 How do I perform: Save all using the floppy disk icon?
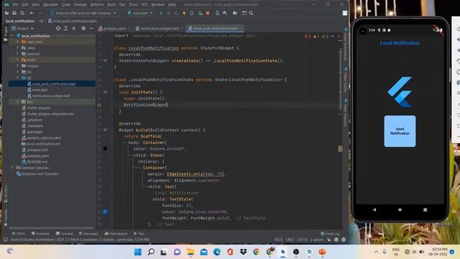[x=14, y=13]
